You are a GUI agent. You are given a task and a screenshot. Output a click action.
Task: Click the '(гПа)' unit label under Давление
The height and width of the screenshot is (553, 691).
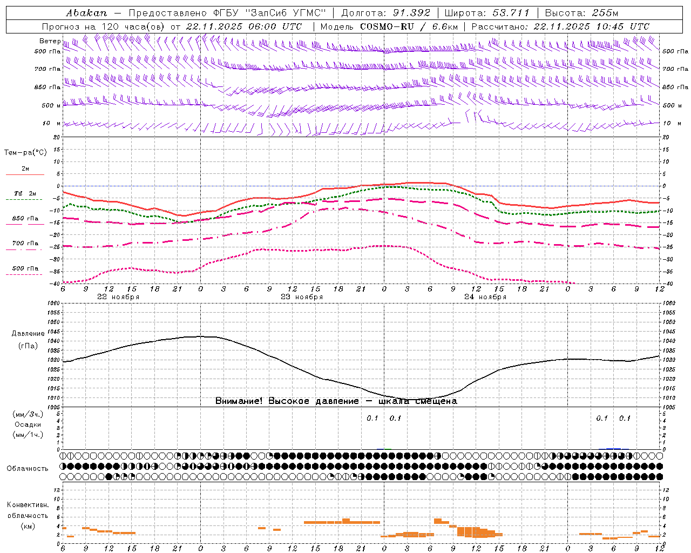pyautogui.click(x=28, y=346)
